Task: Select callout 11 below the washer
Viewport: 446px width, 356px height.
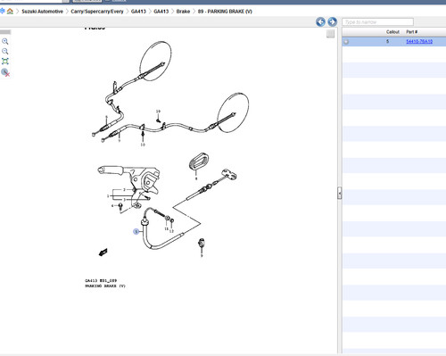Action: (167, 229)
